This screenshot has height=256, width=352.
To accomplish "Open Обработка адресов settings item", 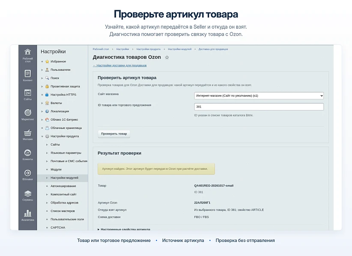I will point(64,203).
